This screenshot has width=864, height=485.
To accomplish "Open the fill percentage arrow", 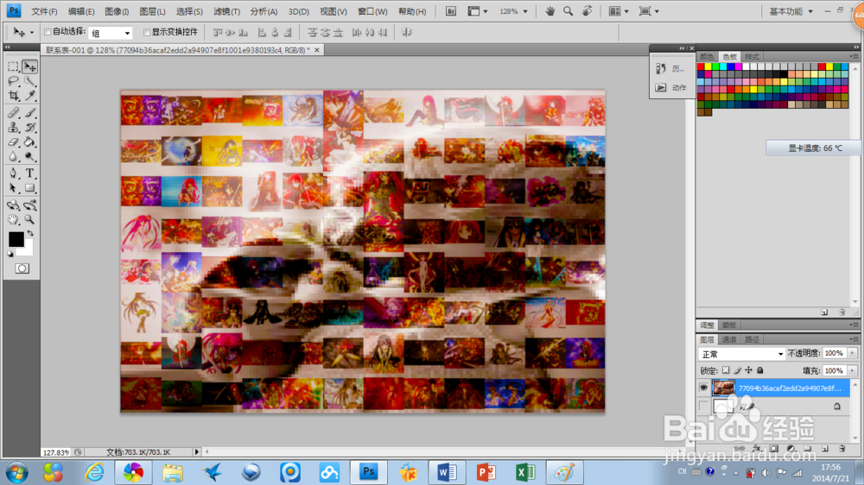I will point(853,371).
